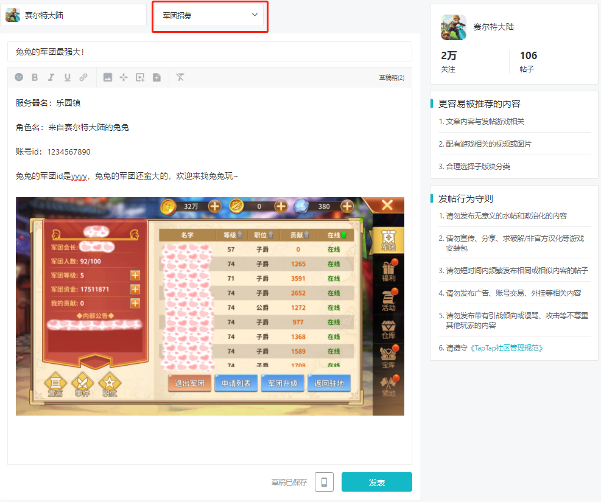Sort members by 等级 column
The width and height of the screenshot is (601, 502).
coord(233,235)
